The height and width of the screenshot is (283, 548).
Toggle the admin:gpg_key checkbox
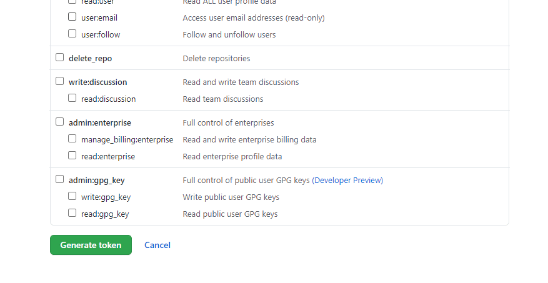[60, 179]
